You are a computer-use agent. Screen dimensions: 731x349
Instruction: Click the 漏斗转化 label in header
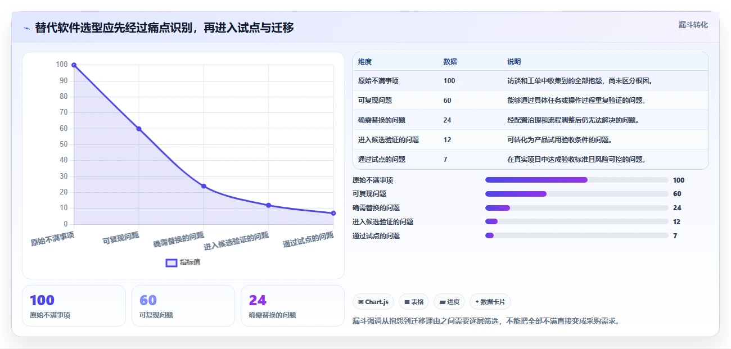tap(693, 25)
